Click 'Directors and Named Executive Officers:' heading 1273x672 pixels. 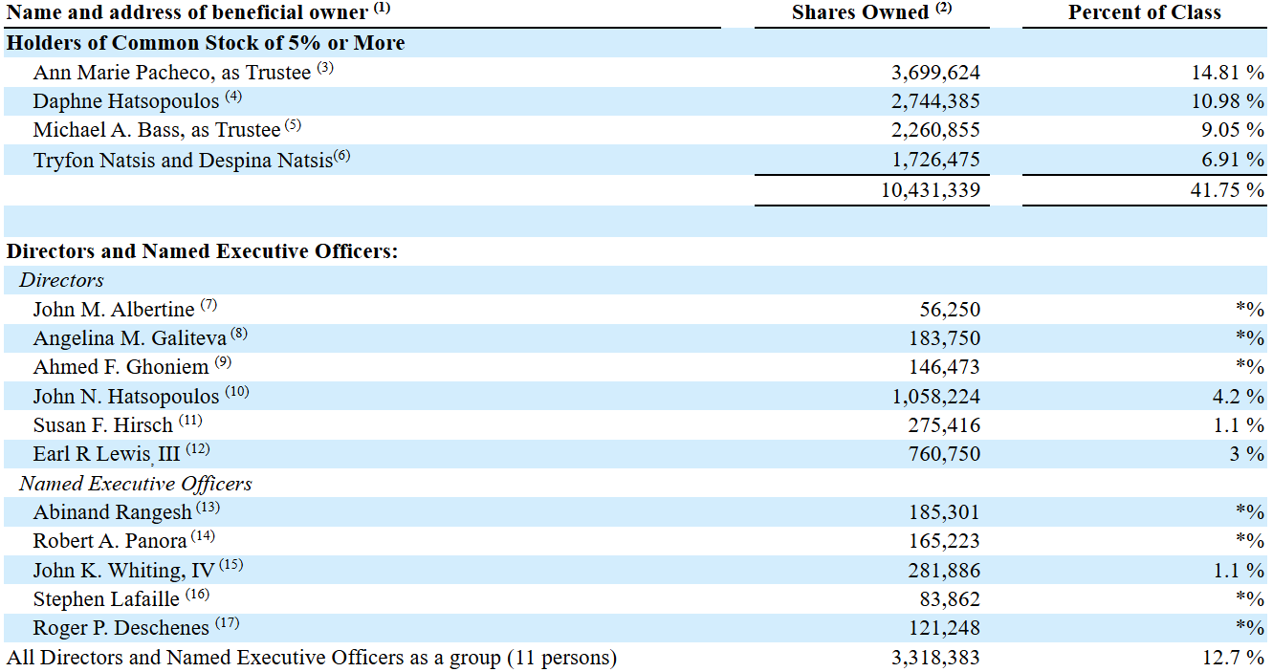click(x=202, y=251)
